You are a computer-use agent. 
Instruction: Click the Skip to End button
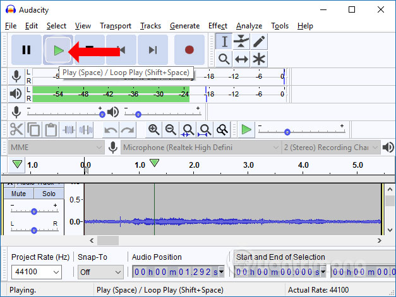point(153,50)
